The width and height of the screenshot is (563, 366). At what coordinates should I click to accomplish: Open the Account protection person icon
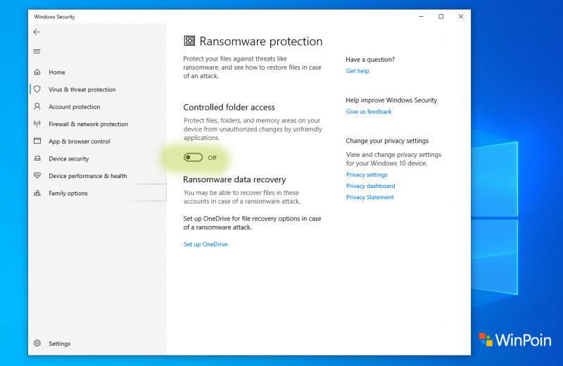[37, 107]
